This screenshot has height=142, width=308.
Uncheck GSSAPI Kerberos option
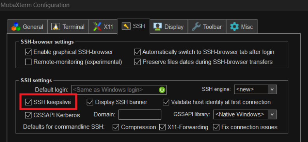point(28,115)
